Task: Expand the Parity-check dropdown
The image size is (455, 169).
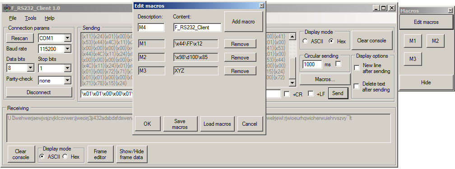Action: [x=68, y=80]
